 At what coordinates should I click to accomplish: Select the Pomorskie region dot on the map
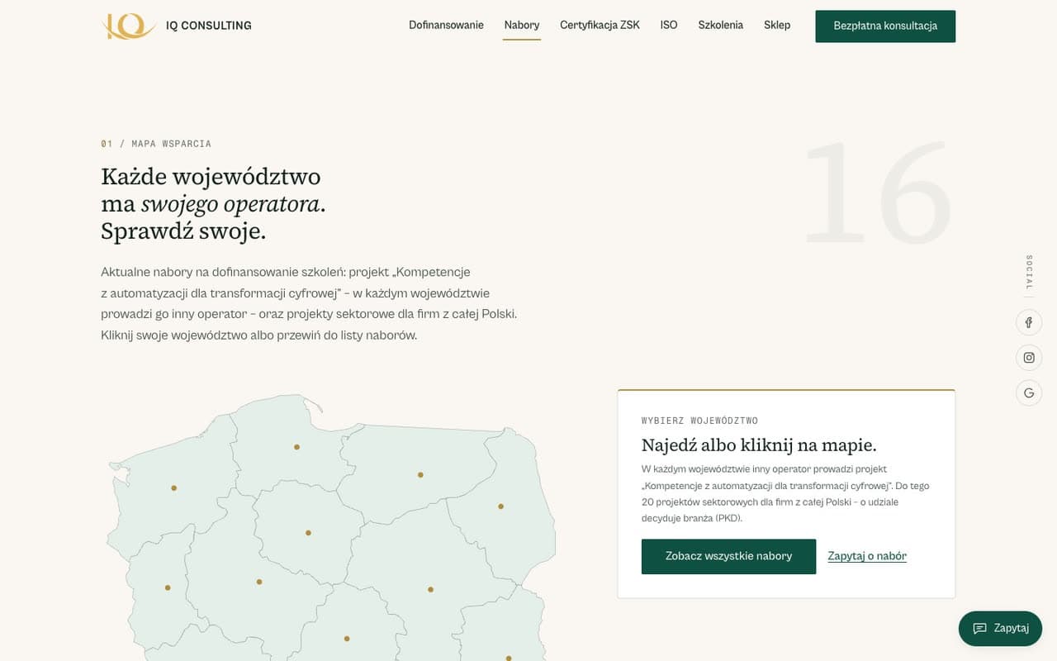(296, 447)
